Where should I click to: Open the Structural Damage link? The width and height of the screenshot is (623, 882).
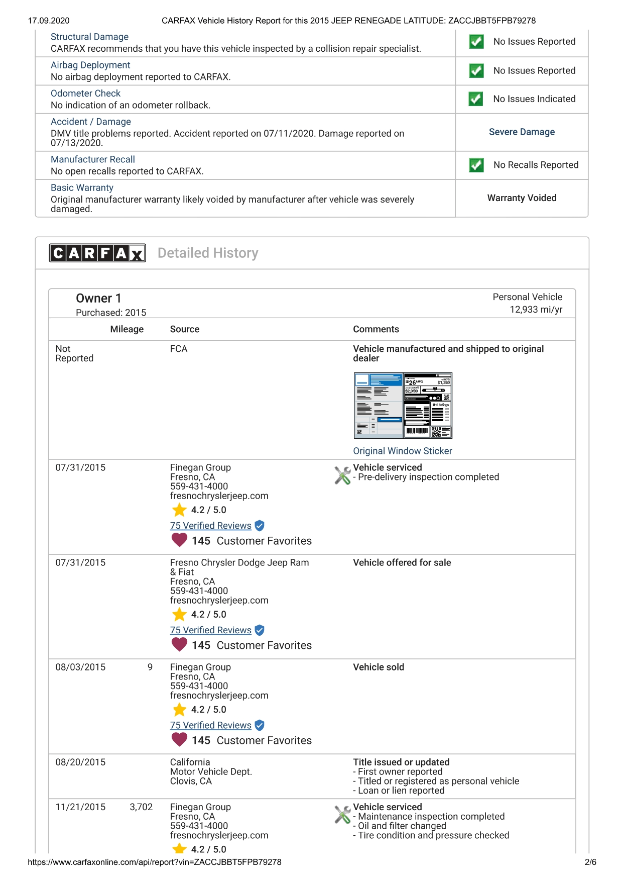coord(89,37)
